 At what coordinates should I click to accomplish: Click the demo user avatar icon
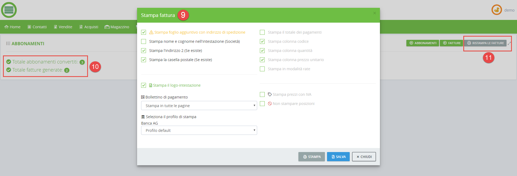tap(496, 10)
